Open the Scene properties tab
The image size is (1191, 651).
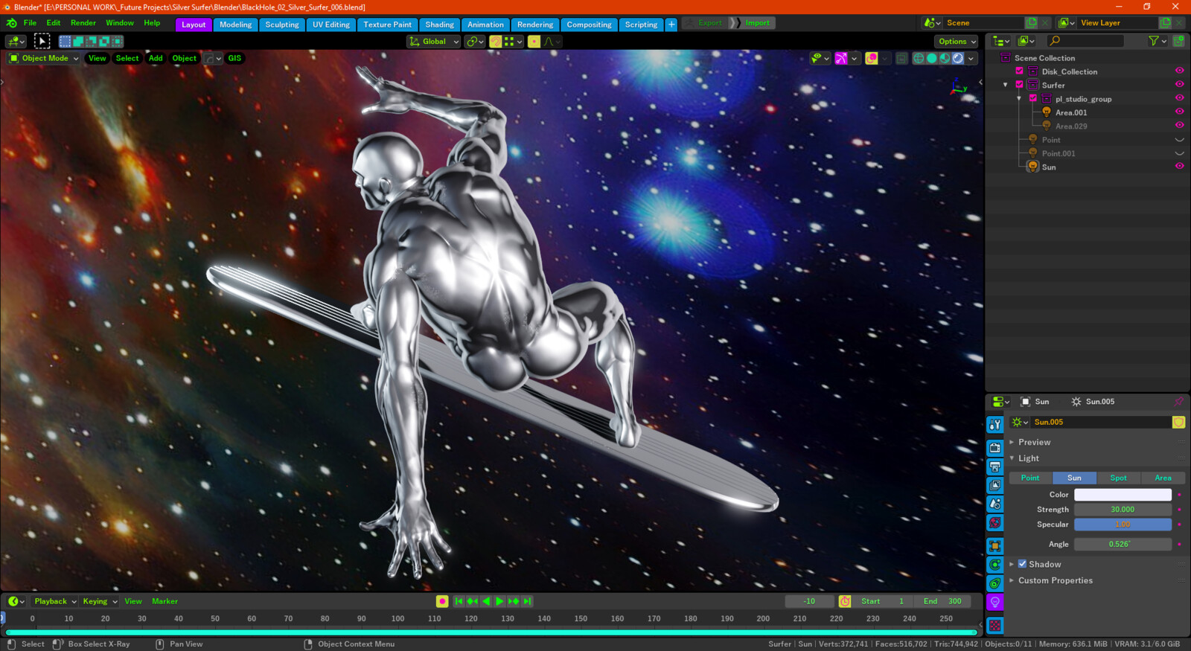(995, 504)
